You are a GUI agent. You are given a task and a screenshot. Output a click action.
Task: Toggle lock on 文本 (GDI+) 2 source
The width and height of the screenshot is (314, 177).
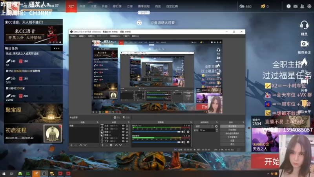pos(127,138)
